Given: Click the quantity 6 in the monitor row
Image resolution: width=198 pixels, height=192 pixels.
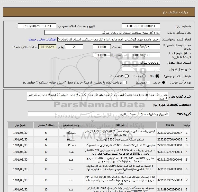Looking at the screenshot, I should [46, 145].
